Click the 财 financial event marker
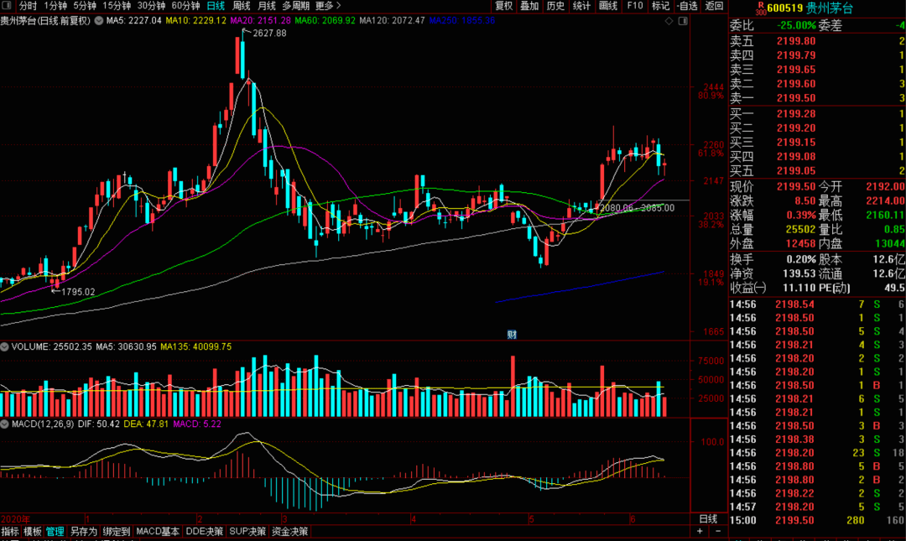 510,335
